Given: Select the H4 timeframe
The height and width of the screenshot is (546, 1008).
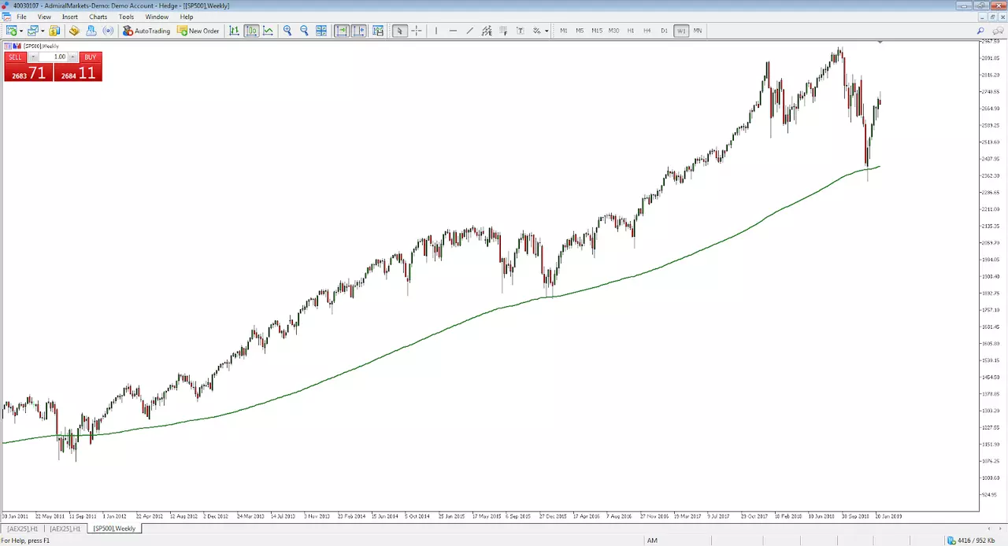Looking at the screenshot, I should [647, 31].
